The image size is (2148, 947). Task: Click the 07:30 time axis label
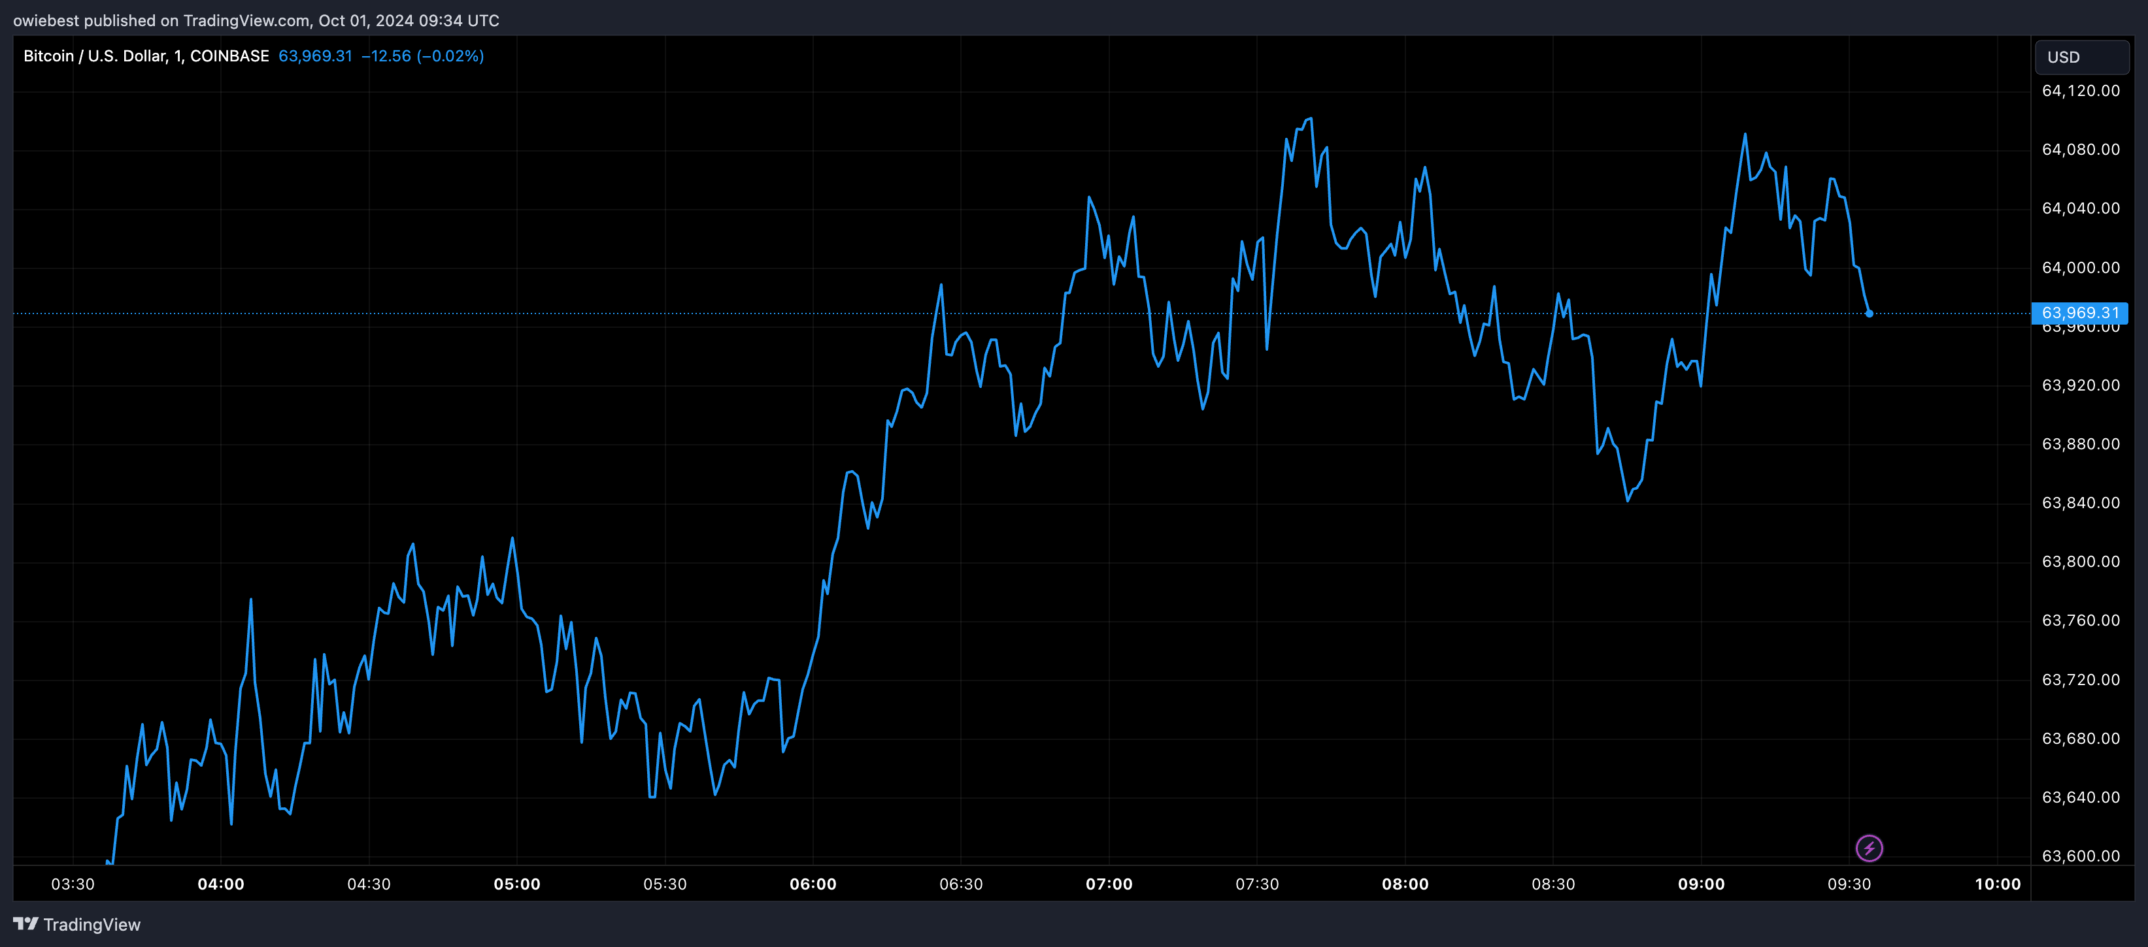click(x=1258, y=884)
